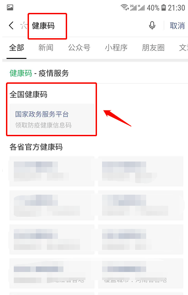Tap the partially visible 文章 tab
188x295 pixels.
tap(183, 47)
